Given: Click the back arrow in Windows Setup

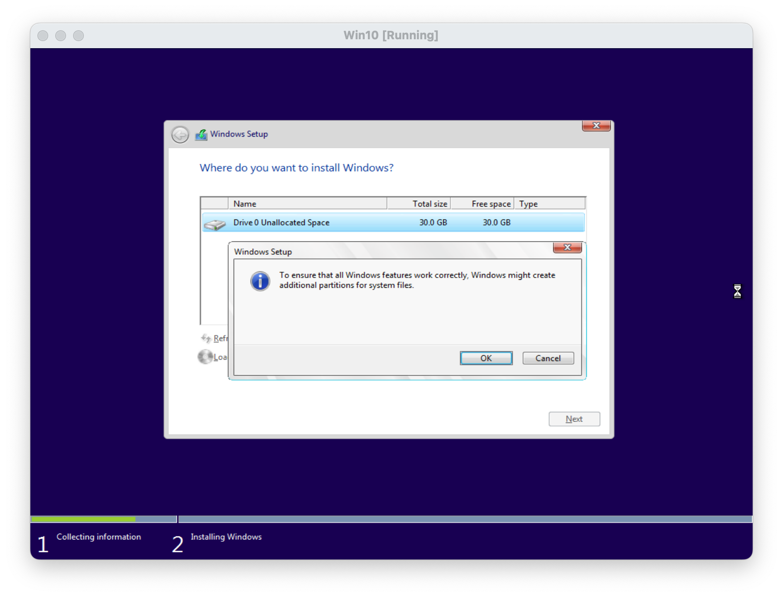Looking at the screenshot, I should (180, 135).
